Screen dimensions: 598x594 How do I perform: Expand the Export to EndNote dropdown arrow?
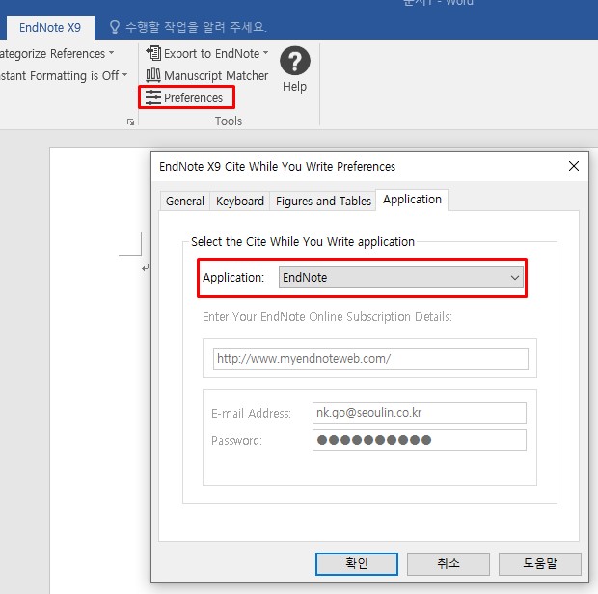(266, 53)
